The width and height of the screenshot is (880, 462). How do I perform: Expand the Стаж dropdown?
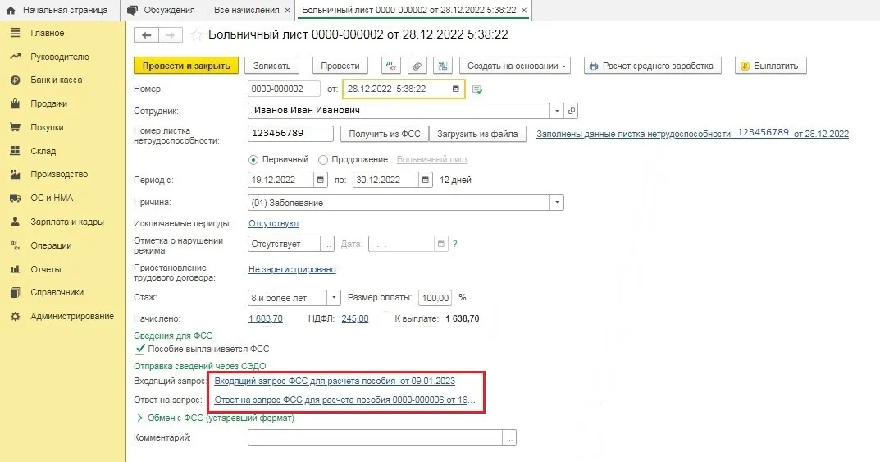pos(334,298)
